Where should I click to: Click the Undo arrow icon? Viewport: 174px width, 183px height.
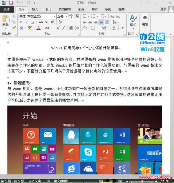[19, 3]
